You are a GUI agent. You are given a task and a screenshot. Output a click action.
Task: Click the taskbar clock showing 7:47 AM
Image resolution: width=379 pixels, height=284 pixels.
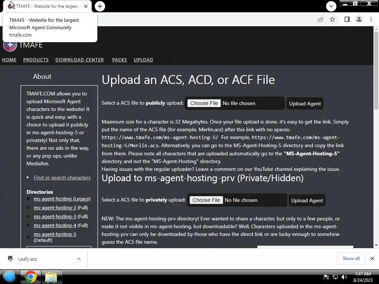pyautogui.click(x=363, y=277)
